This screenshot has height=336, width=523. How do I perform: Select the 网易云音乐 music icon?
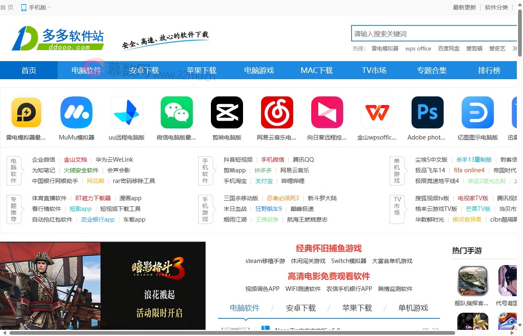pyautogui.click(x=277, y=112)
